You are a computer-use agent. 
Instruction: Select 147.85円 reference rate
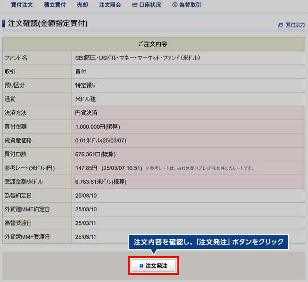tap(86, 168)
